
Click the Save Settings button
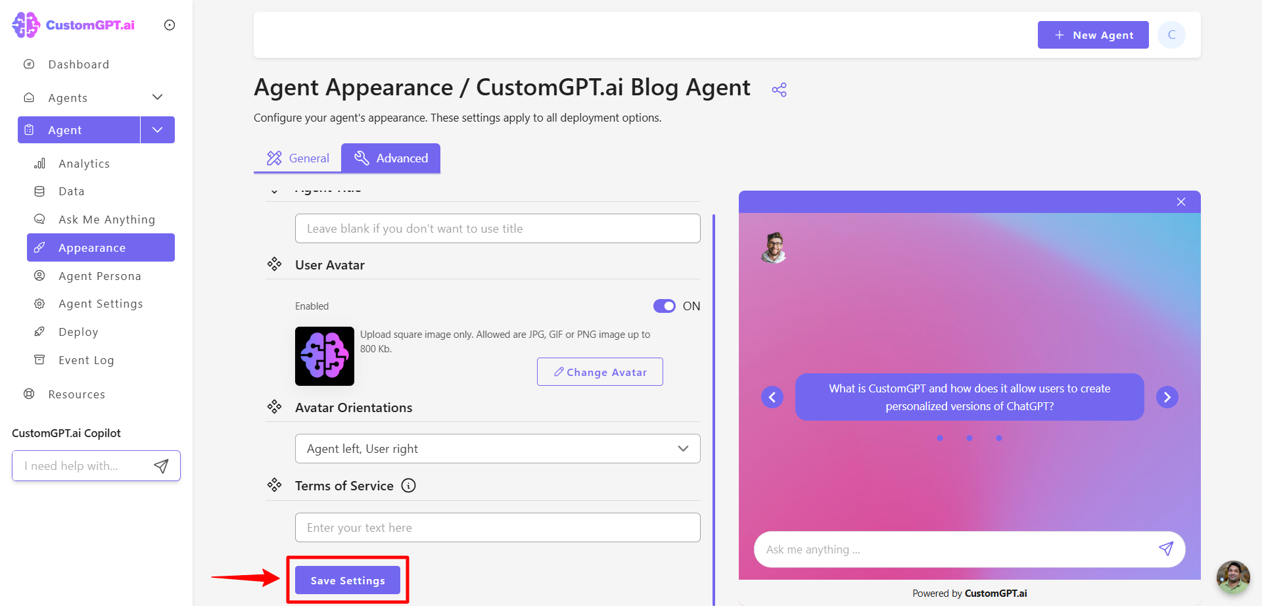[x=348, y=580]
